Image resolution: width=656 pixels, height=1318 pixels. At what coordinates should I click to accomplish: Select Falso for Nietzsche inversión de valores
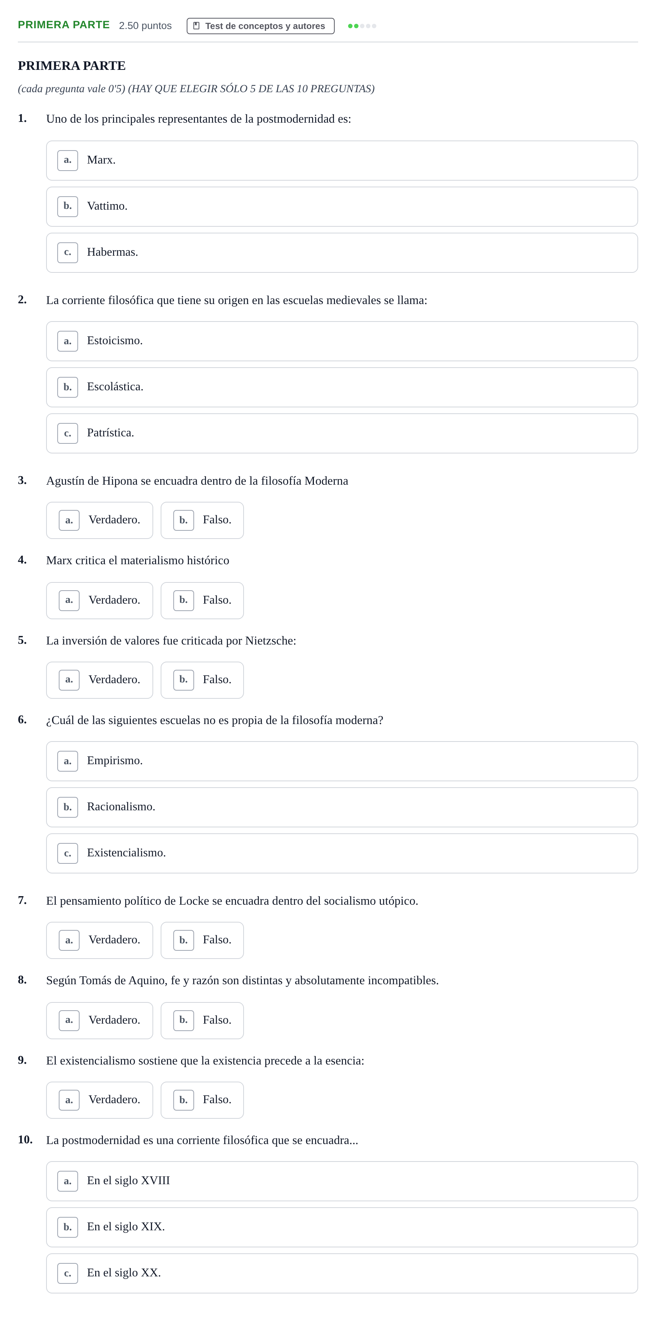click(202, 680)
